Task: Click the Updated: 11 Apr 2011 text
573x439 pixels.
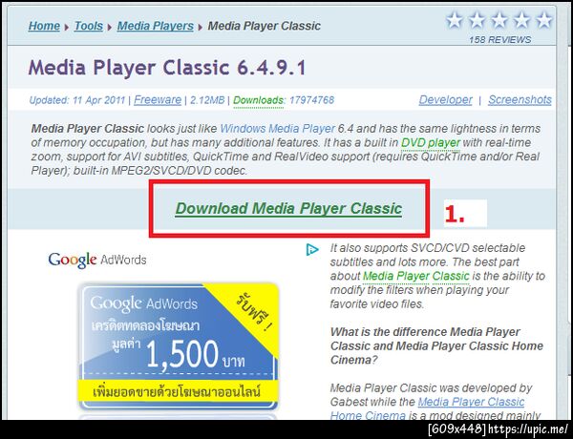Action: coord(77,100)
